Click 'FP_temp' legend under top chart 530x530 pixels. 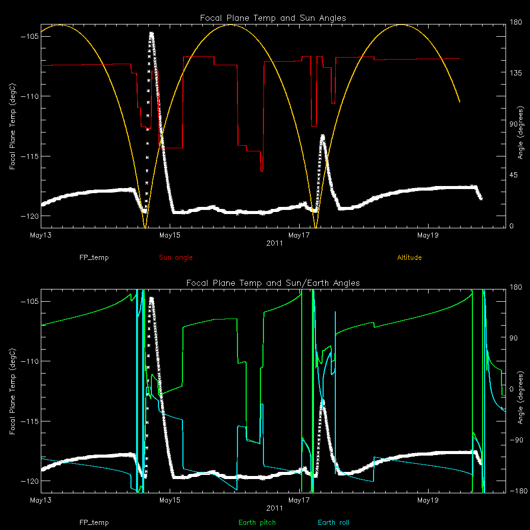[x=94, y=257]
